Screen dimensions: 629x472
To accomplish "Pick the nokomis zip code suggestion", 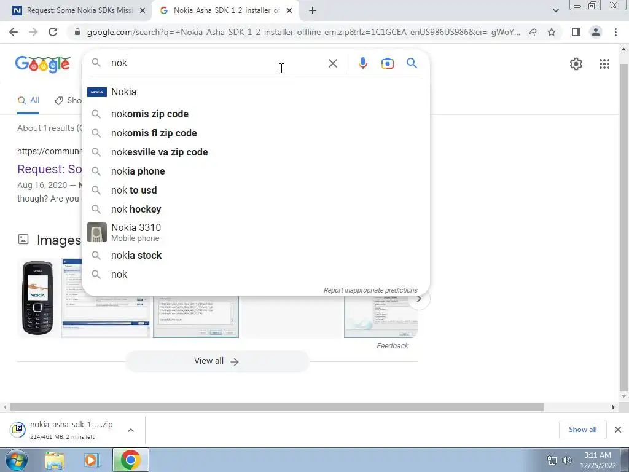I will click(255, 114).
